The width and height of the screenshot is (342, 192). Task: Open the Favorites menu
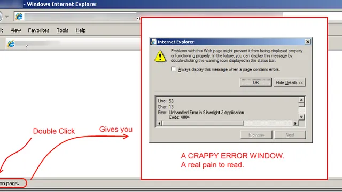pos(38,30)
